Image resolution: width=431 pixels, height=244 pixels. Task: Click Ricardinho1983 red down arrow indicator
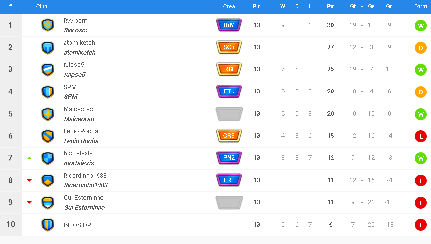[x=29, y=181]
